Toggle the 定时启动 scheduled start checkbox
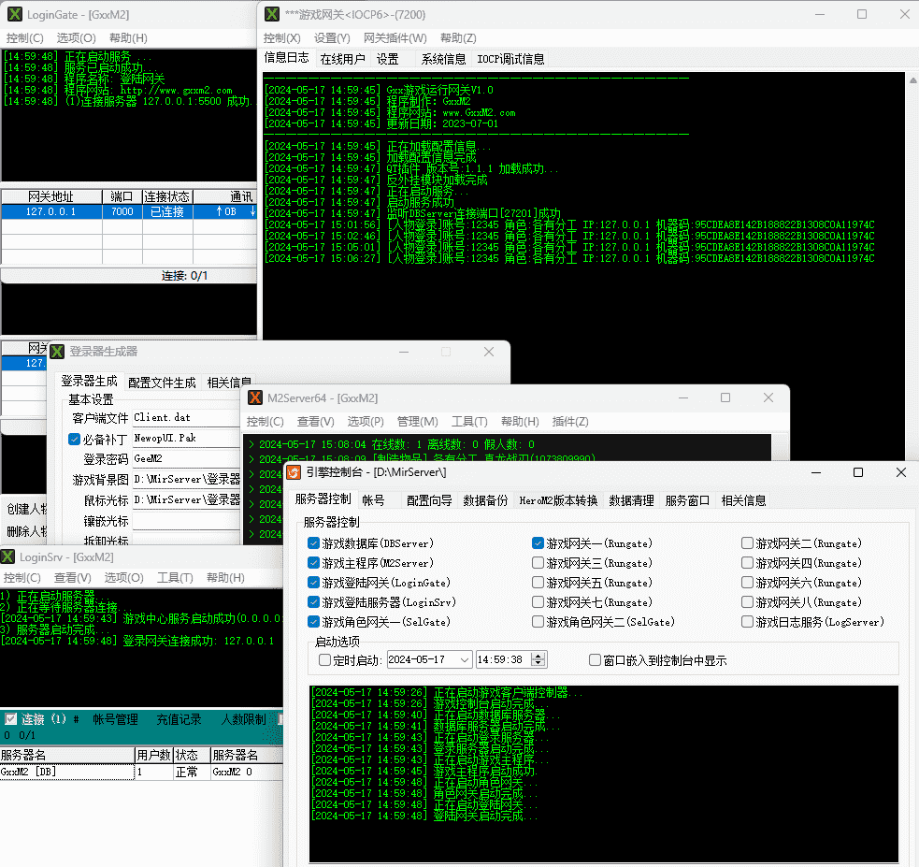The image size is (919, 867). coord(324,660)
